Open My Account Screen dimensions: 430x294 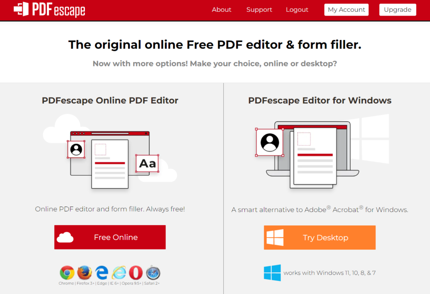(x=346, y=10)
